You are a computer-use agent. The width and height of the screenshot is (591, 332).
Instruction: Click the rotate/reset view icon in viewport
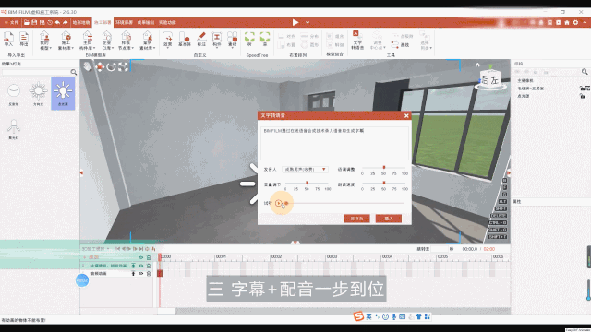coord(111,67)
